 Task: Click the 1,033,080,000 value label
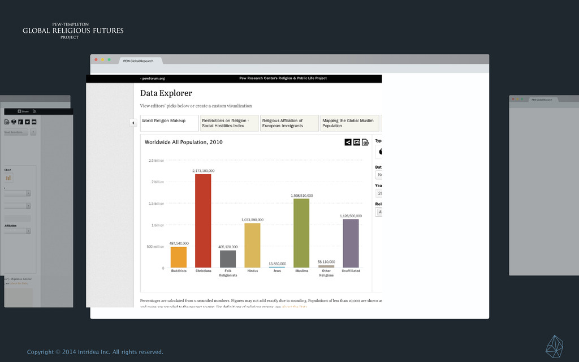(253, 220)
